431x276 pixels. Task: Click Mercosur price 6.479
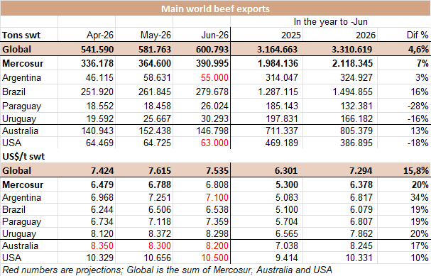click(x=102, y=184)
